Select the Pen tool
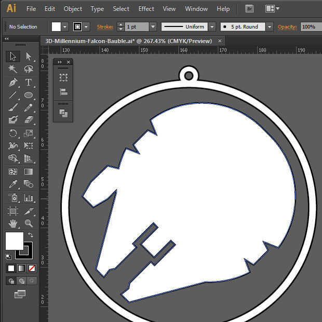Screen dimensions: 322x322 13,83
